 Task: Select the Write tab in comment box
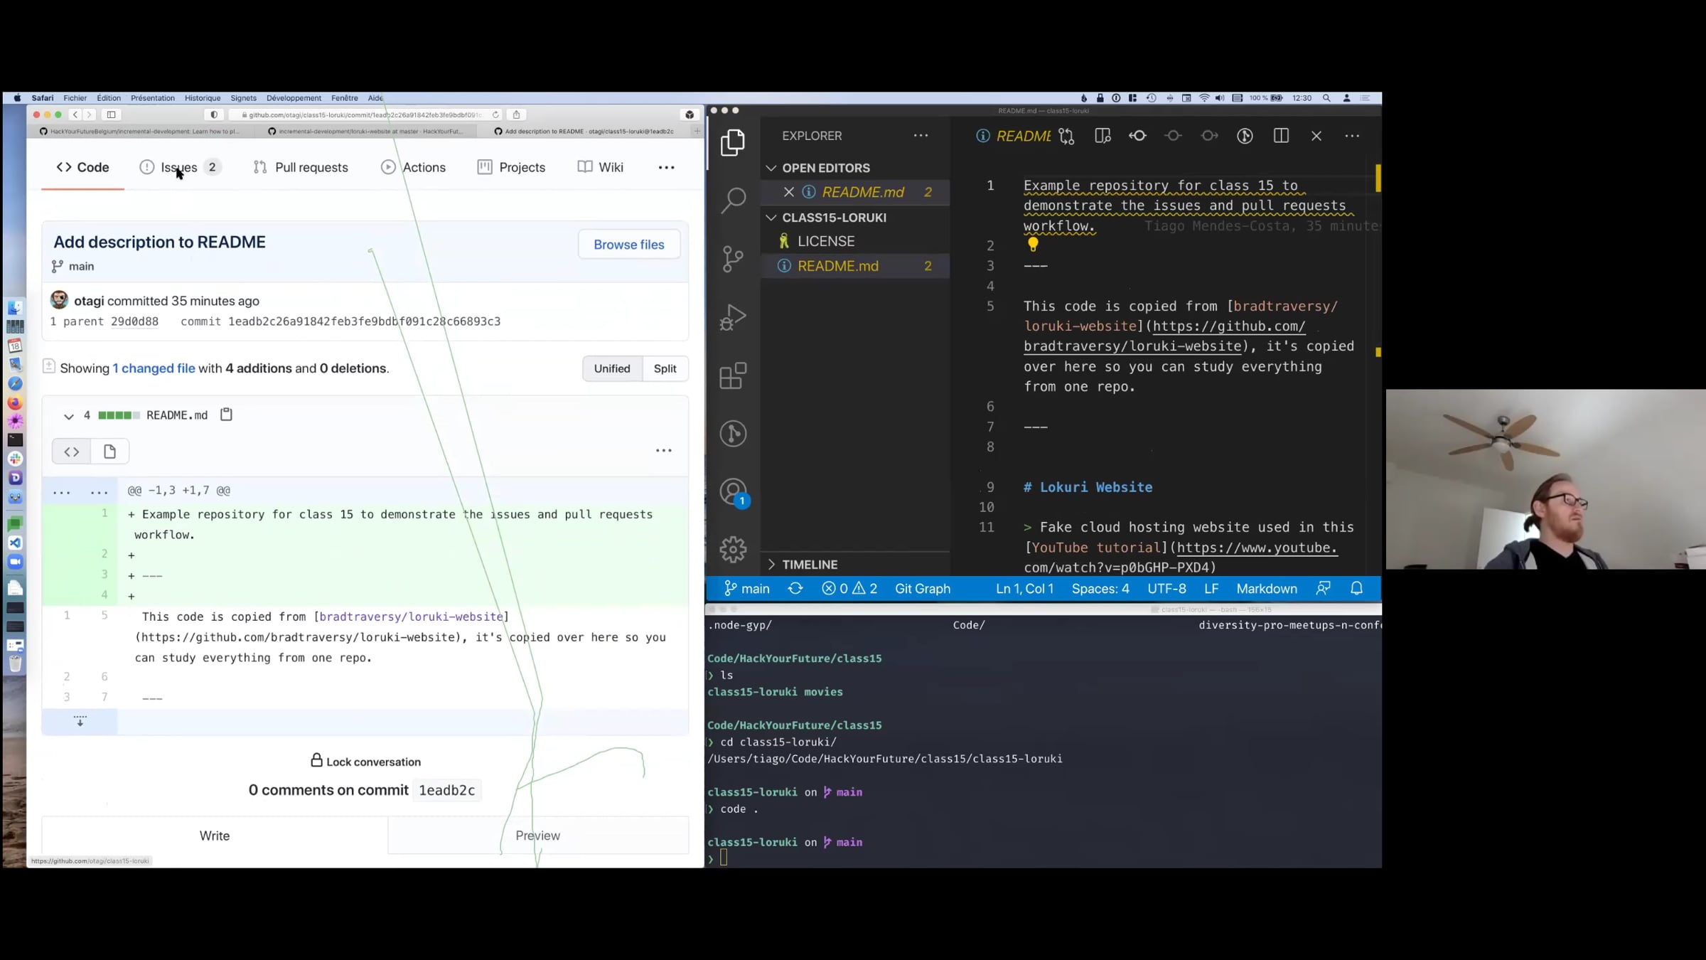coord(215,836)
